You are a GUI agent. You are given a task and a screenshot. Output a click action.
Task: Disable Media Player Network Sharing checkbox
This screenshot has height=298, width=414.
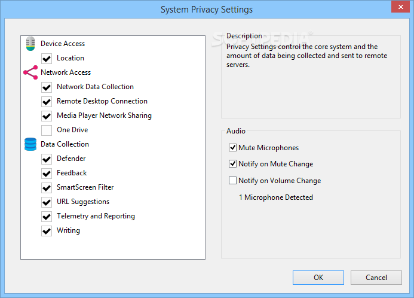[47, 116]
